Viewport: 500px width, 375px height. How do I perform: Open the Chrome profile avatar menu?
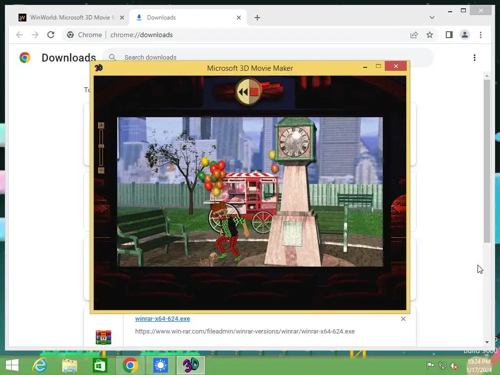click(465, 35)
